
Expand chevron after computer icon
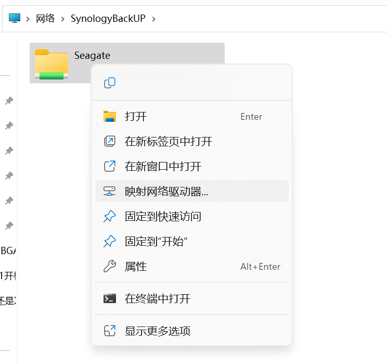point(28,19)
